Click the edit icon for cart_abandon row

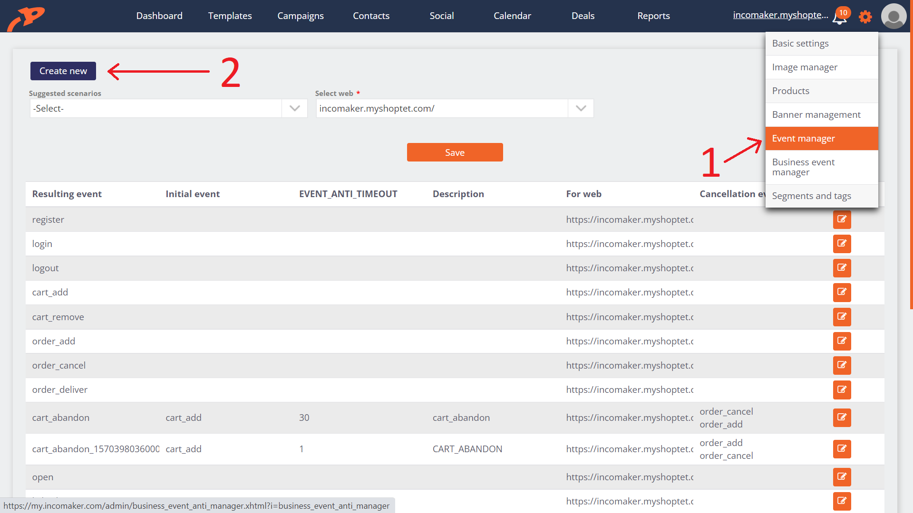click(x=842, y=417)
